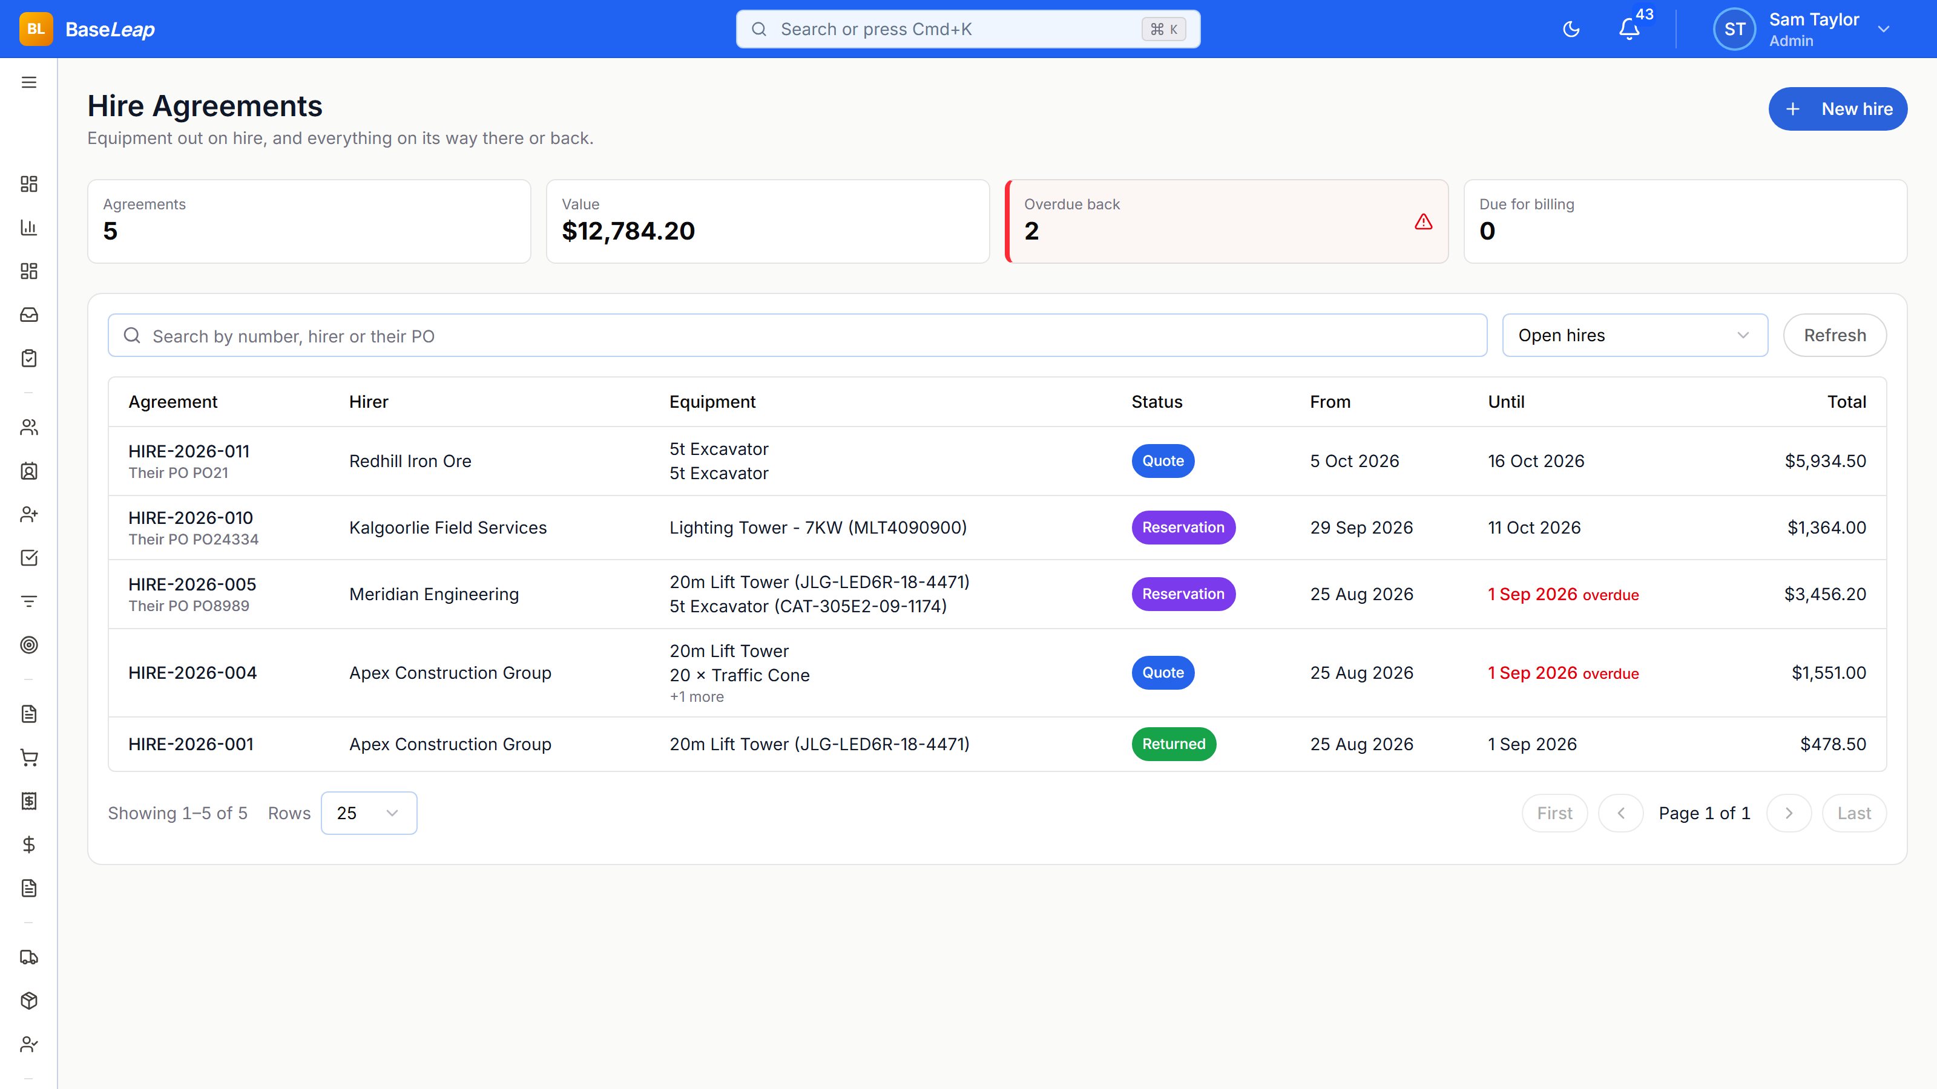The height and width of the screenshot is (1089, 1937).
Task: Open the people group sidebar icon
Action: point(28,428)
